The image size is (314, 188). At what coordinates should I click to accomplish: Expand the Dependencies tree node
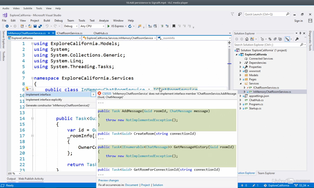[241, 63]
